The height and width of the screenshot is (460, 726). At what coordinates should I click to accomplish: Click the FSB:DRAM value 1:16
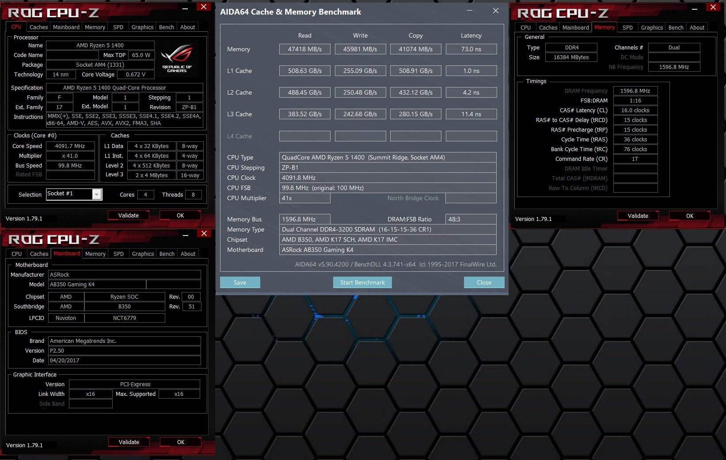pyautogui.click(x=635, y=100)
